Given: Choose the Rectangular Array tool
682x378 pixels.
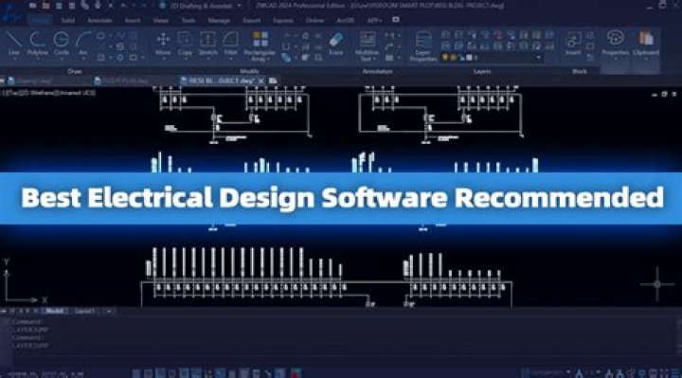Looking at the screenshot, I should click(260, 45).
